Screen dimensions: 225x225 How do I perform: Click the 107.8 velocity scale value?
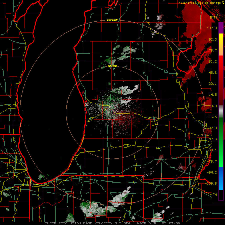point(212,28)
